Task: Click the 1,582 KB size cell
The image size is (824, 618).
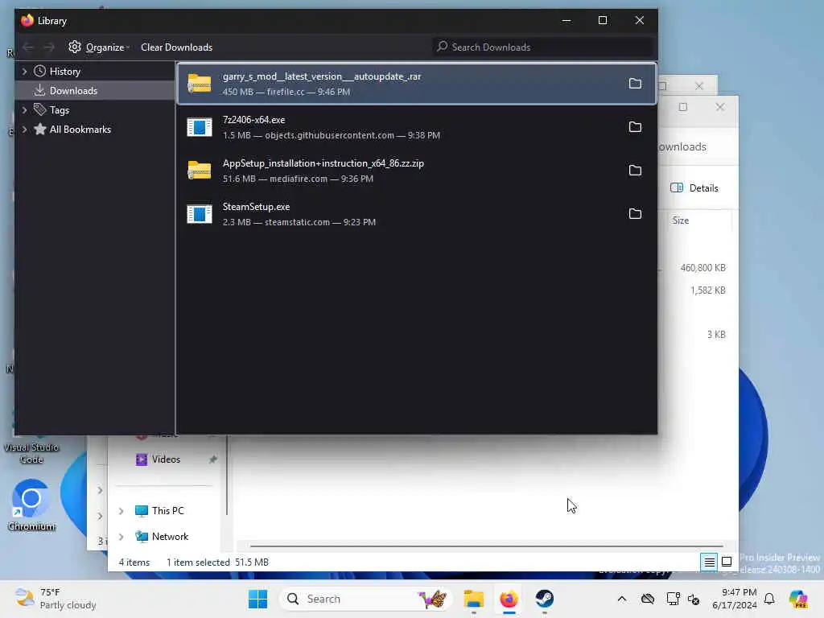Action: [x=707, y=290]
